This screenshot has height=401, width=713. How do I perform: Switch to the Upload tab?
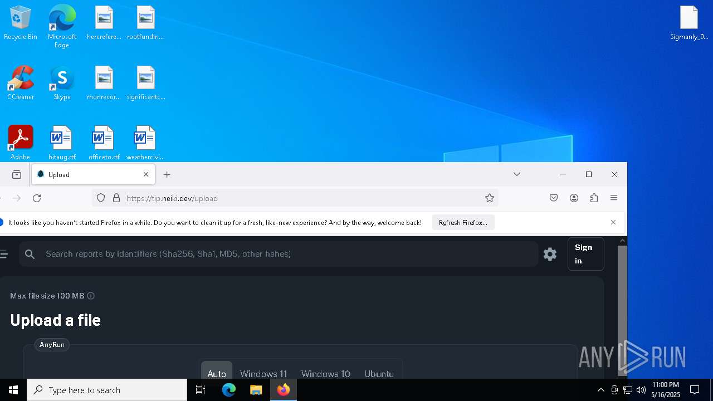[x=93, y=174]
